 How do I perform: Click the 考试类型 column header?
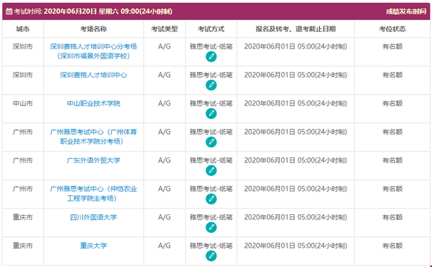(x=164, y=29)
